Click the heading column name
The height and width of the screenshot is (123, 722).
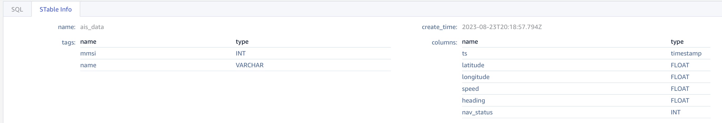click(x=473, y=100)
